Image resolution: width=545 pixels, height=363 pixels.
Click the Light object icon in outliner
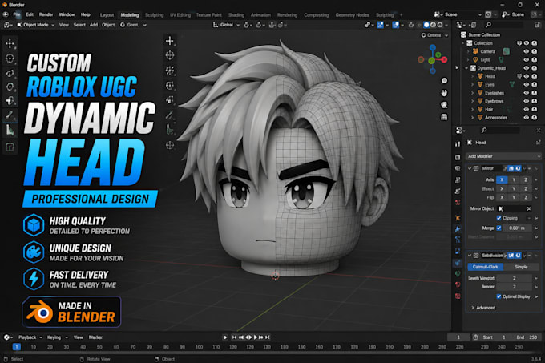[475, 60]
